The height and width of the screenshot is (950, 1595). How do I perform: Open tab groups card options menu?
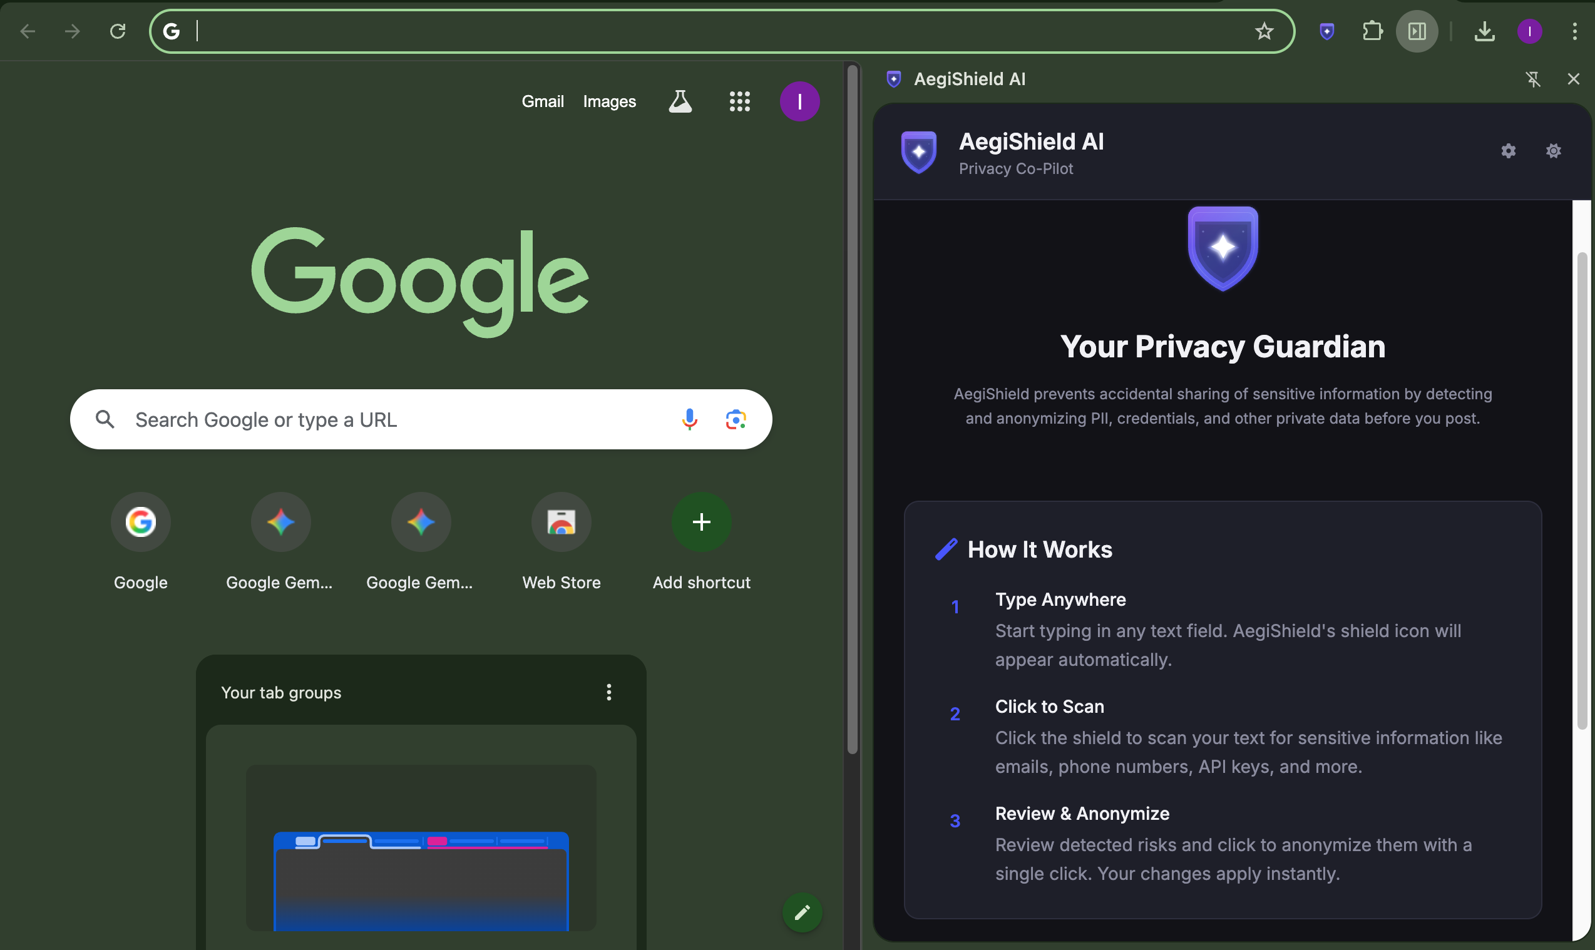click(x=608, y=692)
